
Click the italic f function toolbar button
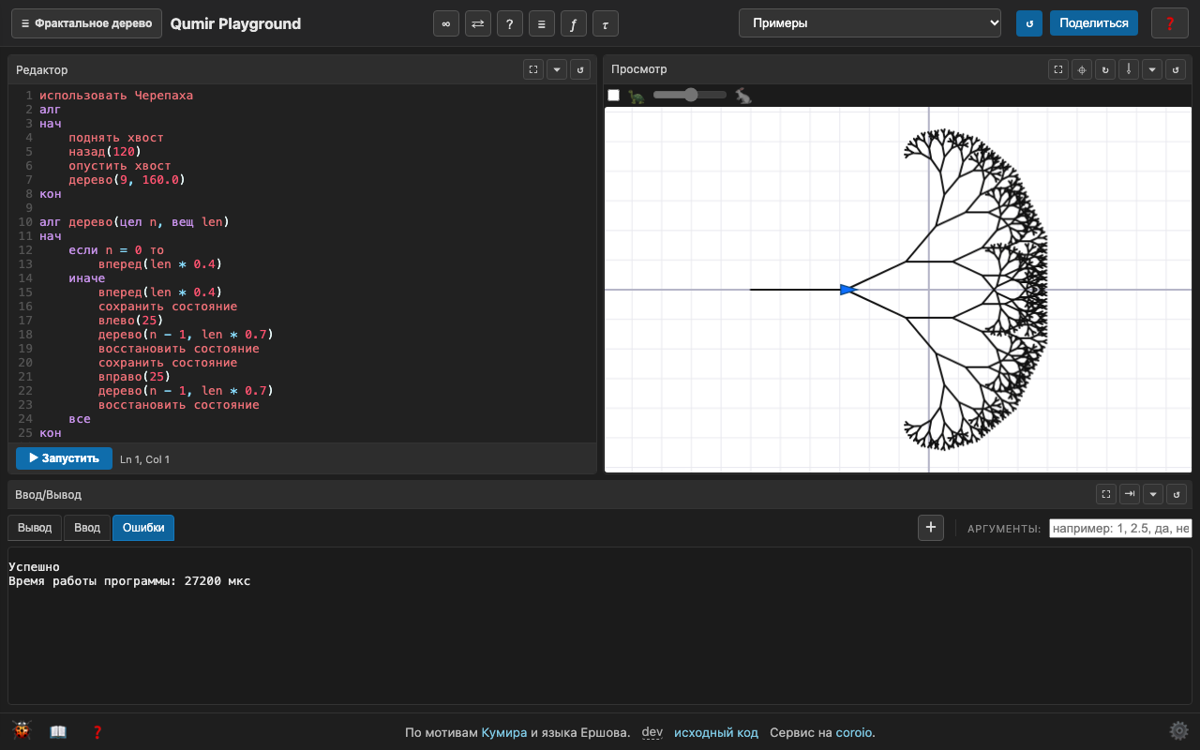[574, 23]
